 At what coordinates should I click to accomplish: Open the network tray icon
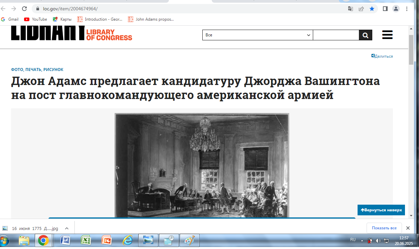(386, 240)
